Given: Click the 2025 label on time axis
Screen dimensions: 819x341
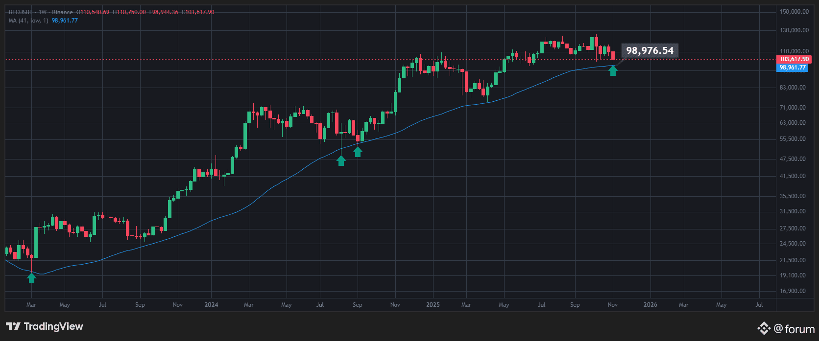Looking at the screenshot, I should coord(433,305).
